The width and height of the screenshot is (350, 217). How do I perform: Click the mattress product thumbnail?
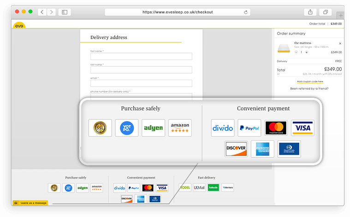(x=284, y=48)
